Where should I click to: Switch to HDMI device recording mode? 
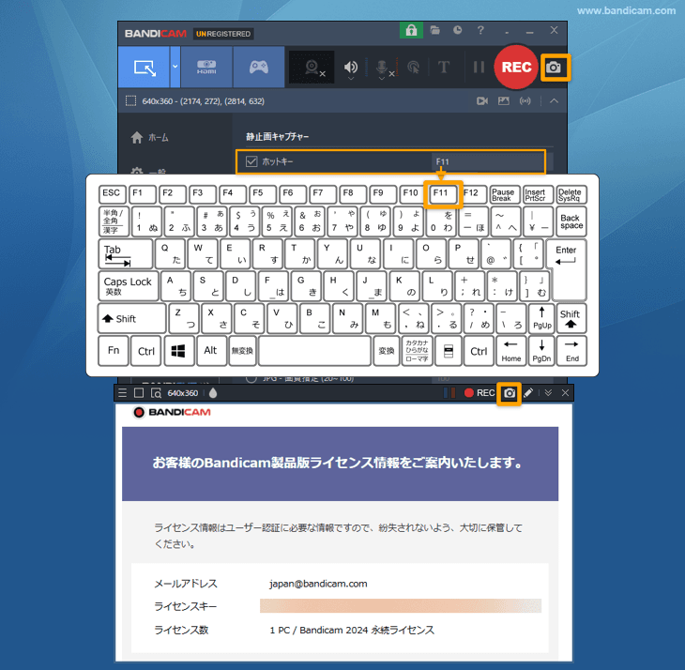[206, 68]
